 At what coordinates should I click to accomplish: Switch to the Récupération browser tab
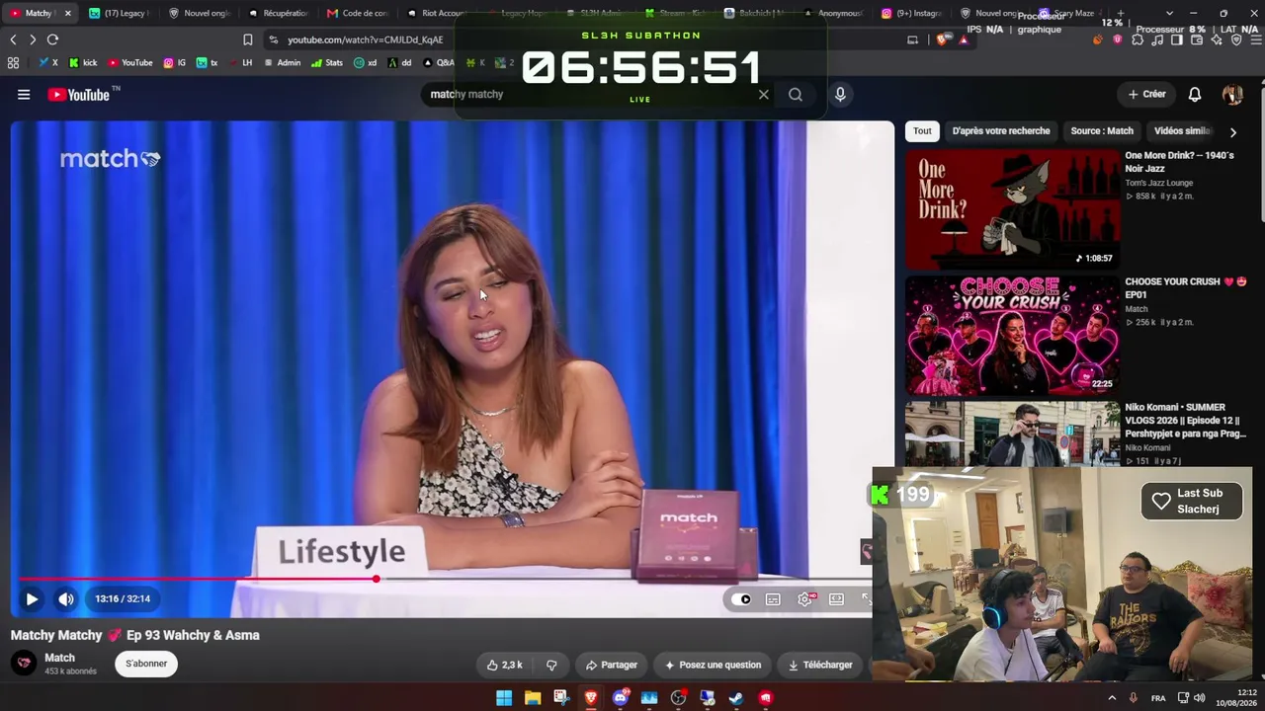(279, 13)
